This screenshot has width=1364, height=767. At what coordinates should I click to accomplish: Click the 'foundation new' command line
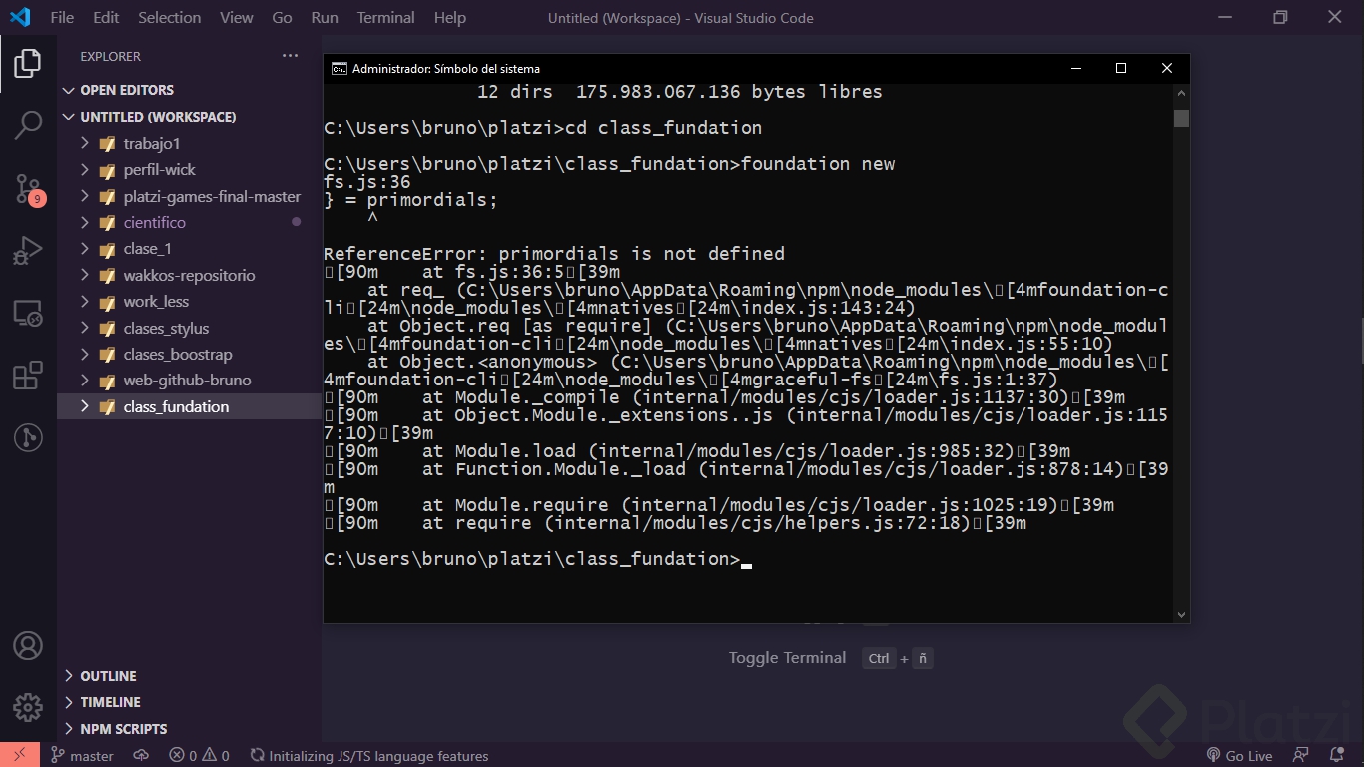(x=609, y=164)
